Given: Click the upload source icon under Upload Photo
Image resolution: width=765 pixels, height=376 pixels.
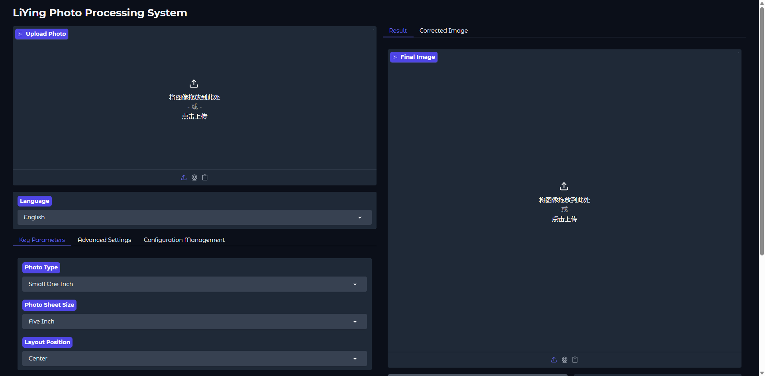Looking at the screenshot, I should (x=184, y=177).
